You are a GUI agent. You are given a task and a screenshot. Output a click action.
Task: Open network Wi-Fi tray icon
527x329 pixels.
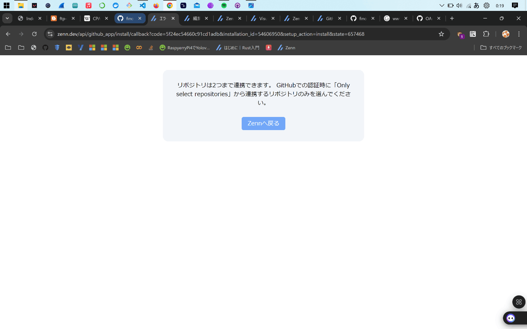pyautogui.click(x=469, y=6)
